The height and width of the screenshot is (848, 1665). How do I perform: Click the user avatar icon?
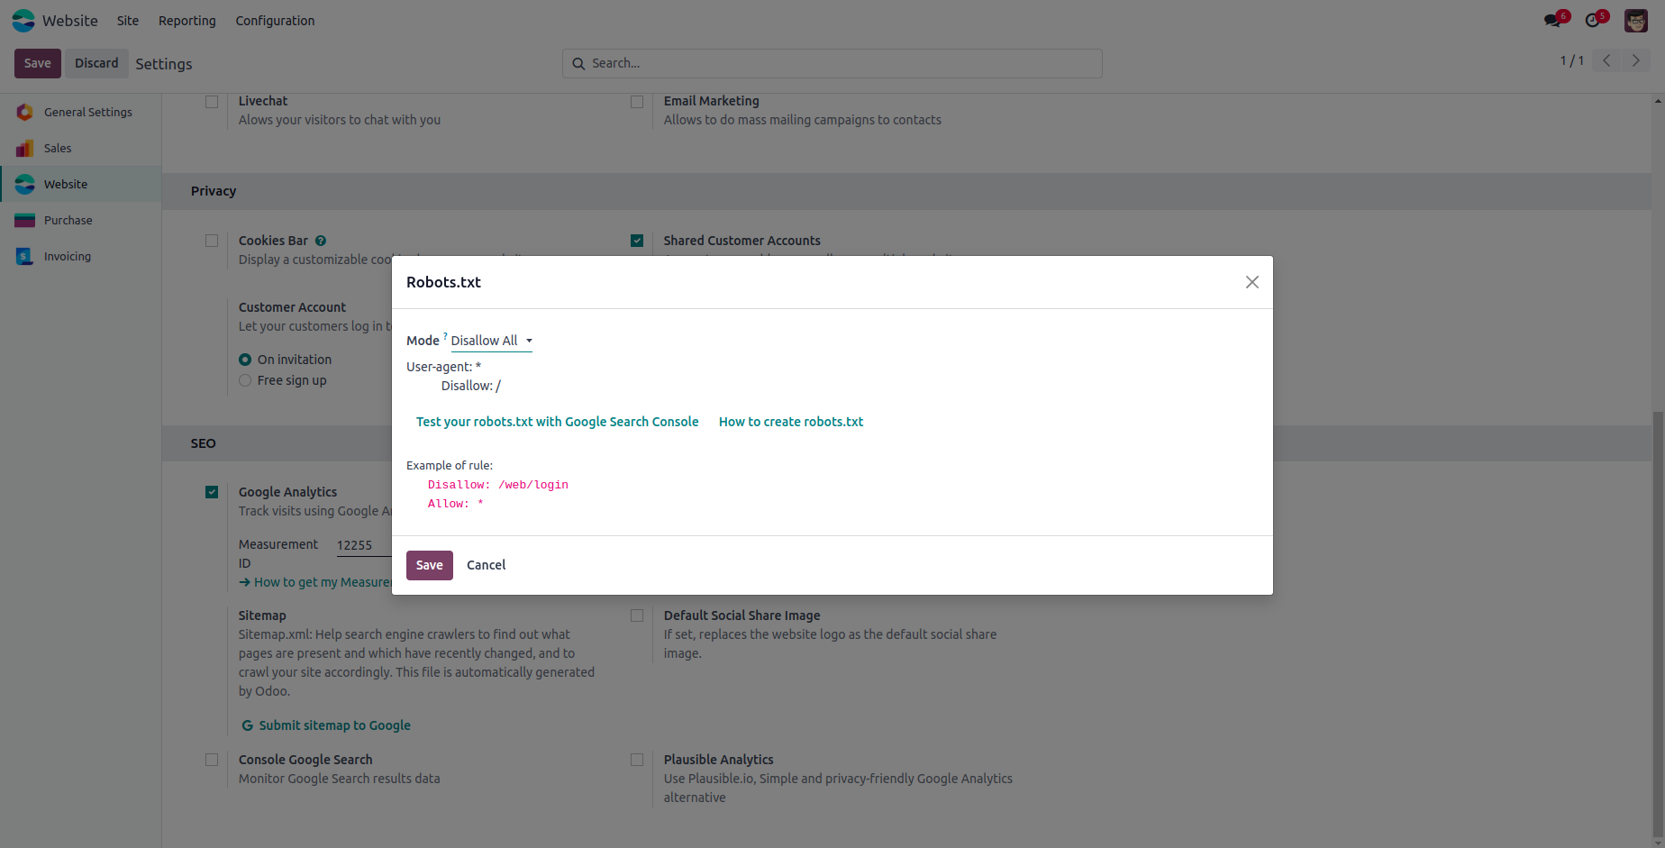pos(1635,21)
